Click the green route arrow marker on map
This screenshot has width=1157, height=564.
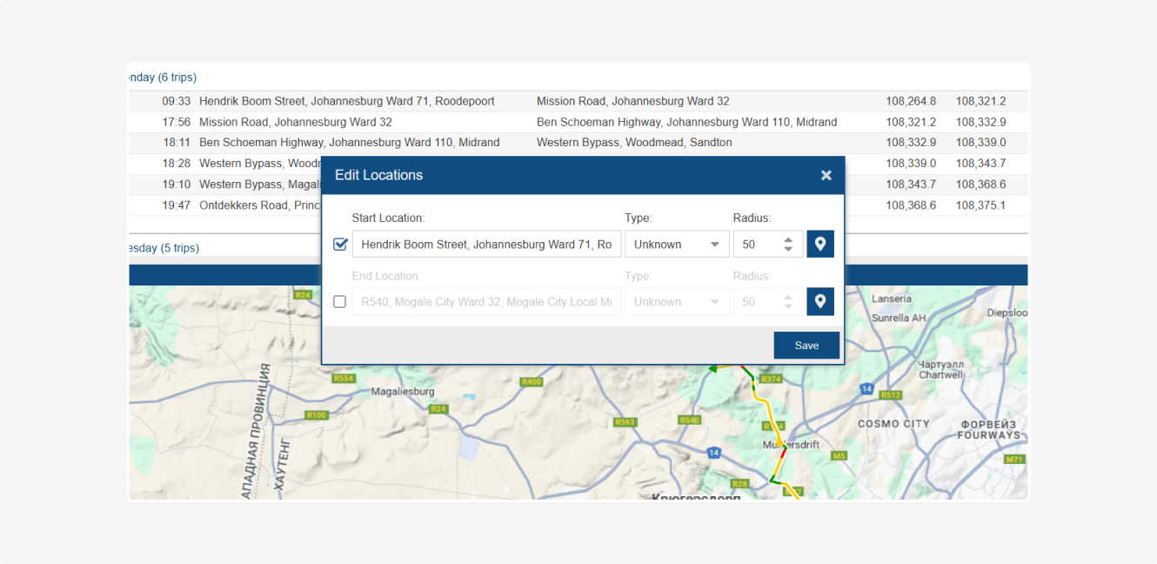pyautogui.click(x=712, y=368)
